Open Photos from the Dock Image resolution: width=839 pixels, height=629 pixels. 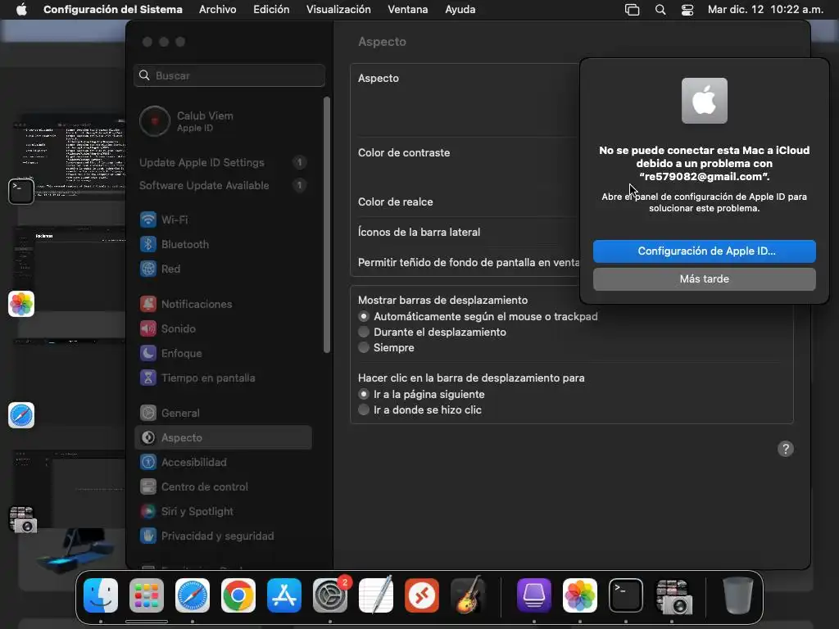(580, 595)
